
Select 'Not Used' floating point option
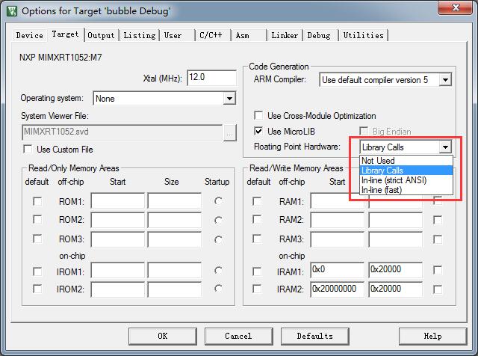[x=406, y=161]
